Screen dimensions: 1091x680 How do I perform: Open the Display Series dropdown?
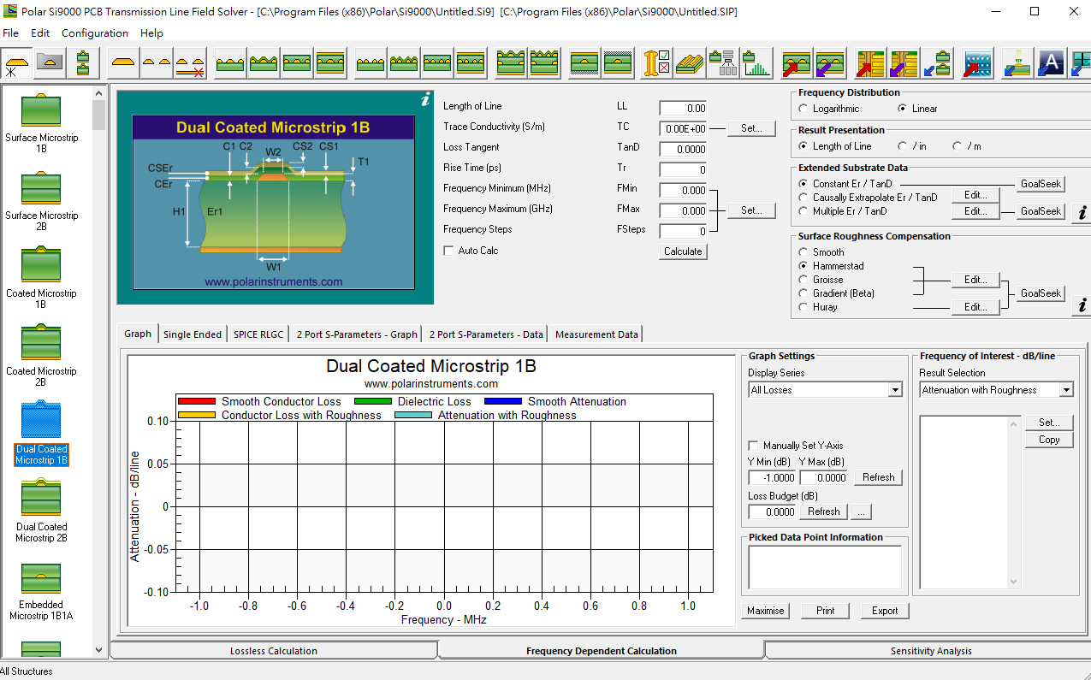[895, 390]
